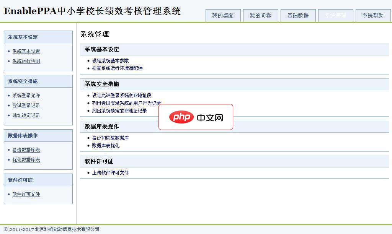This screenshot has width=392, height=234.
Task: Open 系统登录允许 settings
Action: (x=25, y=95)
